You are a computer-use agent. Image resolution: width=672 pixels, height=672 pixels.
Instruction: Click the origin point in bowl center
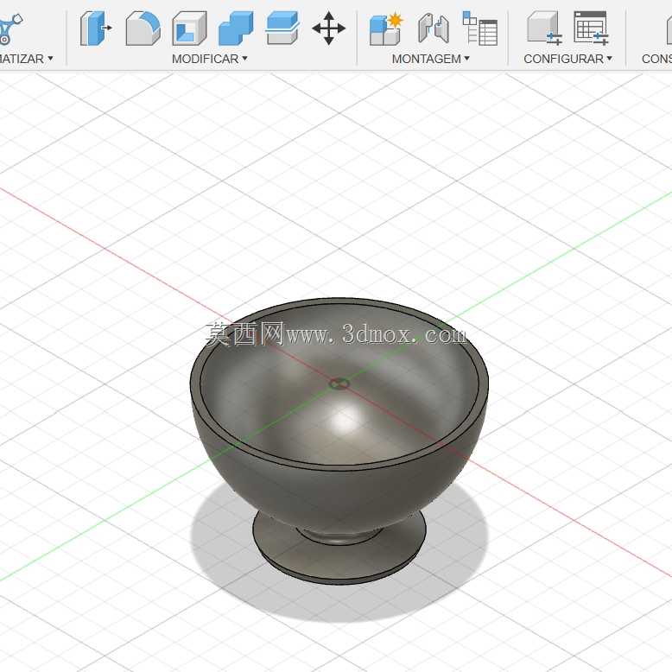[339, 384]
